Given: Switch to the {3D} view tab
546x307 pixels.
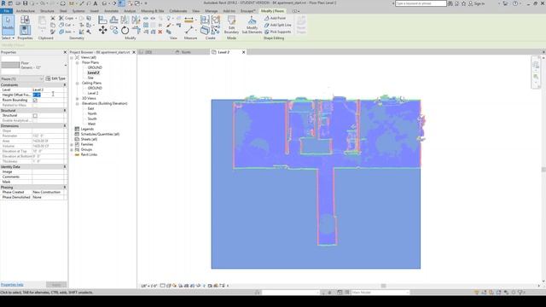Looking at the screenshot, I should coord(148,52).
